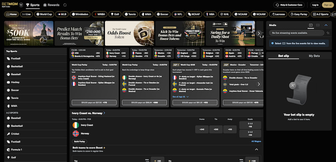The height and width of the screenshot is (162, 336).
Task: Open NHL pill in sports nav
Action: (224, 14)
